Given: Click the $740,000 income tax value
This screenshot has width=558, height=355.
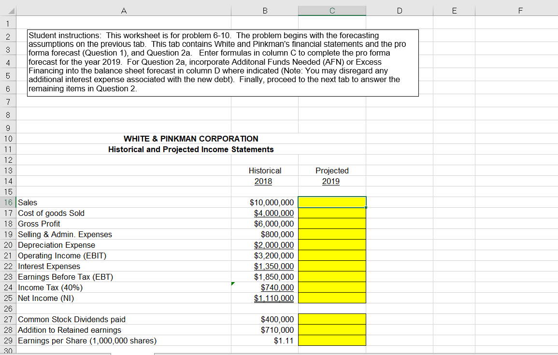Looking at the screenshot, I should click(x=277, y=287).
